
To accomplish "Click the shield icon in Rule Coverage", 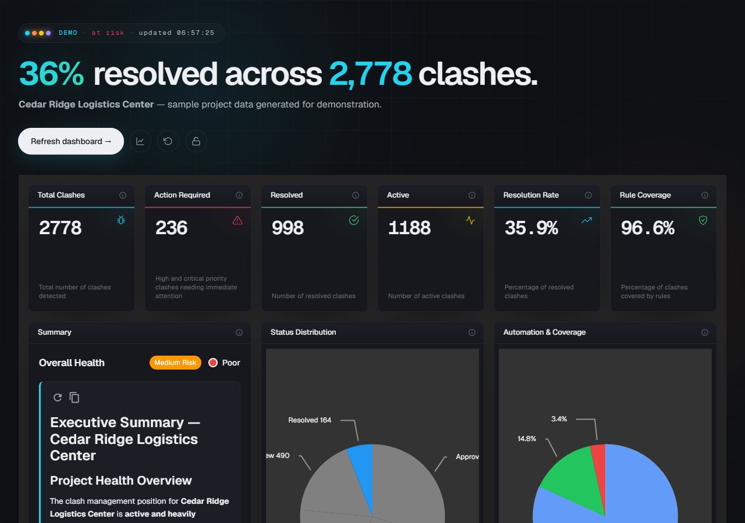I will pos(703,220).
